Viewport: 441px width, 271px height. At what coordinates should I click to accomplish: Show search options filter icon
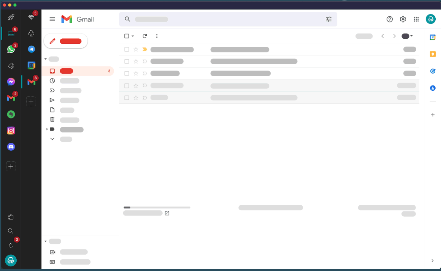point(328,19)
